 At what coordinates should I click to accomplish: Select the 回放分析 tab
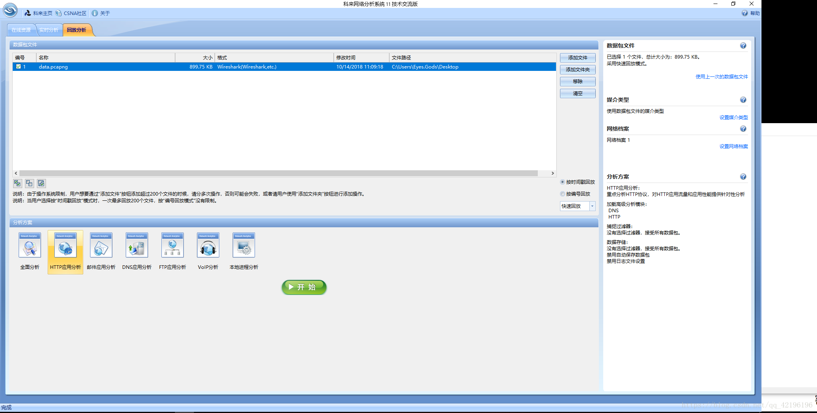[x=77, y=30]
